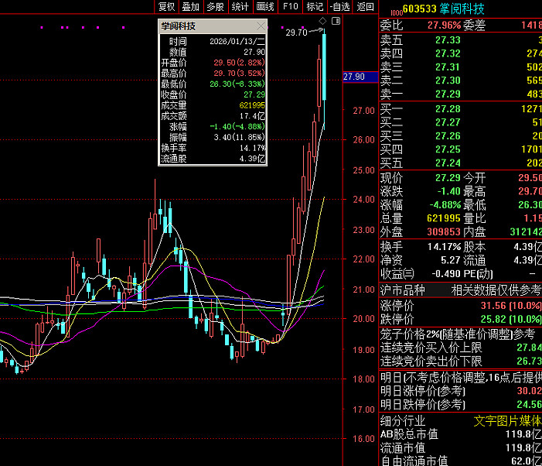
Task: Click the small red icon beside stock code 603533
Action: [397, 11]
